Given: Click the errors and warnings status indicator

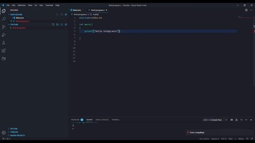Looking at the screenshot, I should point(6,139).
